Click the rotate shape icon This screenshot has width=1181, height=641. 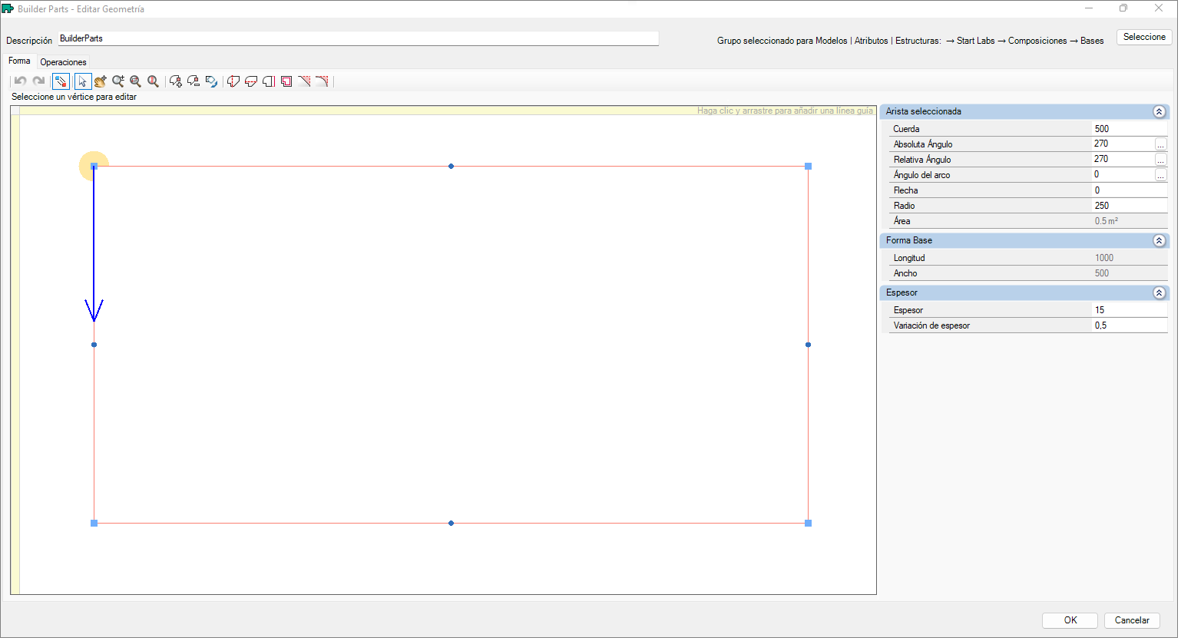point(211,81)
